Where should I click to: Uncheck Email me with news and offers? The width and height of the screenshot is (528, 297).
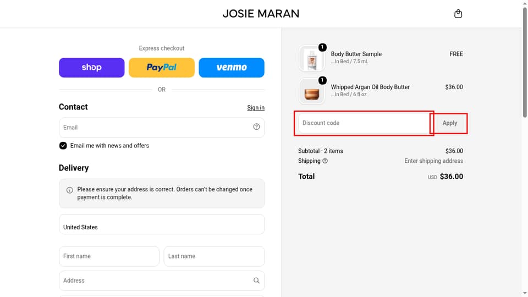[63, 145]
